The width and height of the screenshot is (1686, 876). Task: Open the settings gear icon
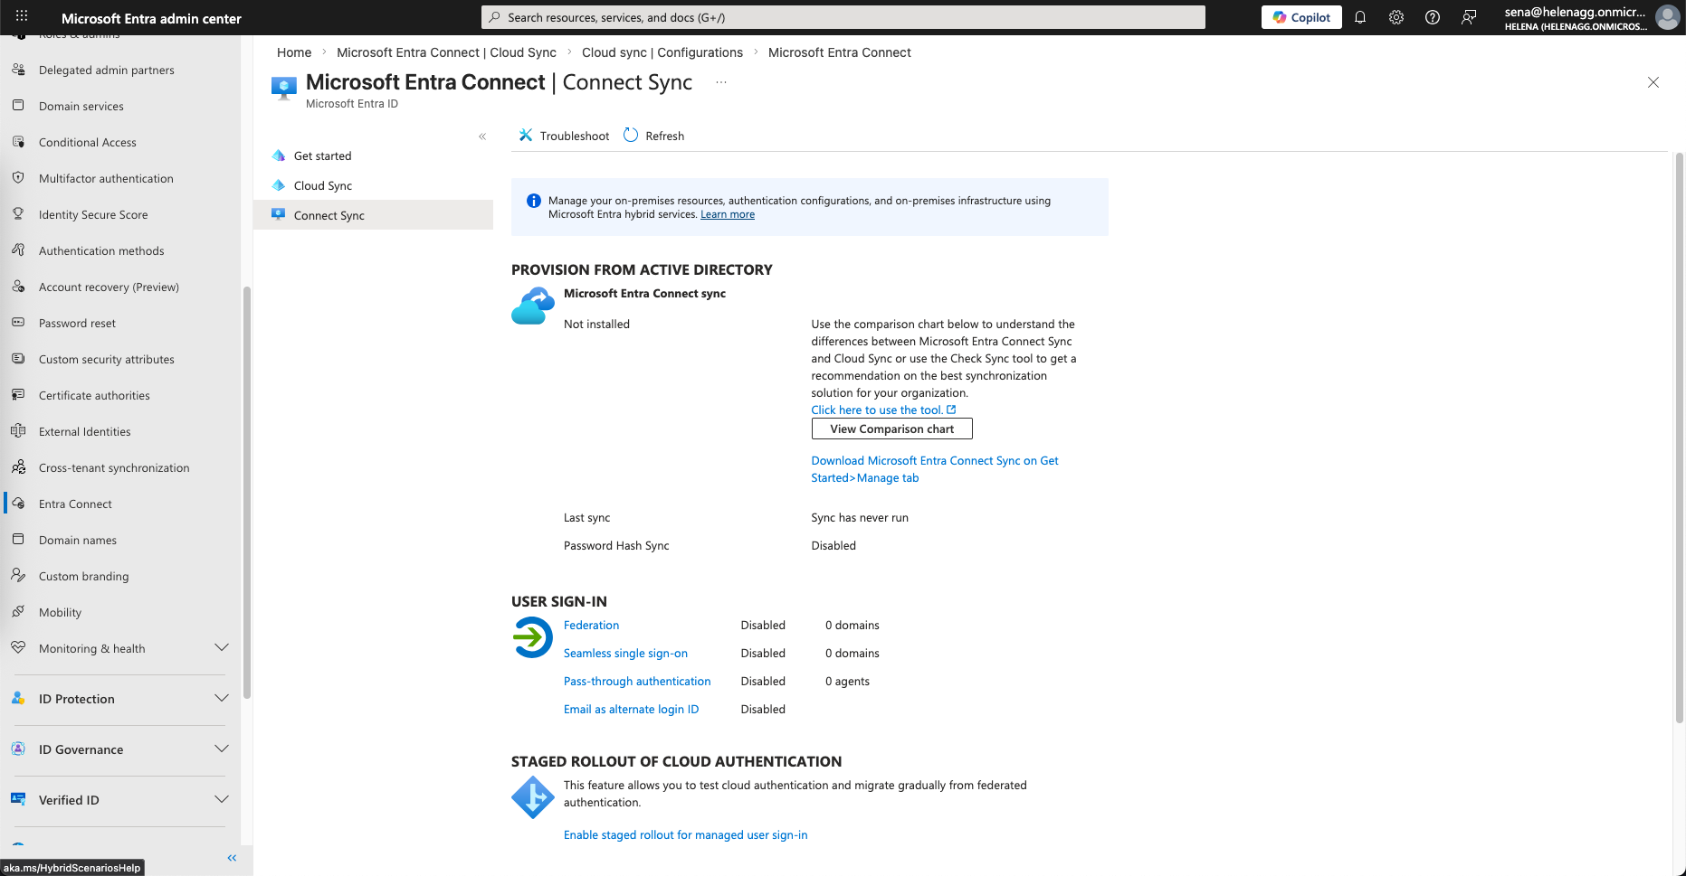[1395, 17]
